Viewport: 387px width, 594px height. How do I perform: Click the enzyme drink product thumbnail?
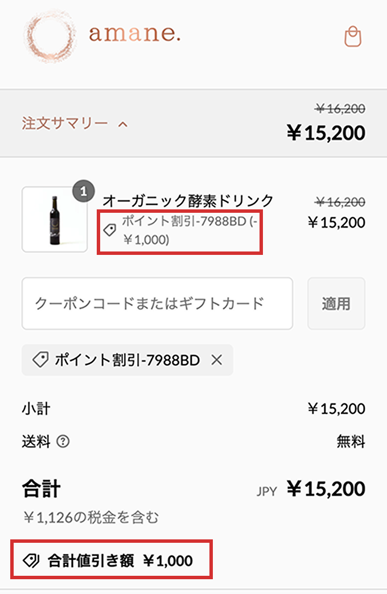pos(55,219)
